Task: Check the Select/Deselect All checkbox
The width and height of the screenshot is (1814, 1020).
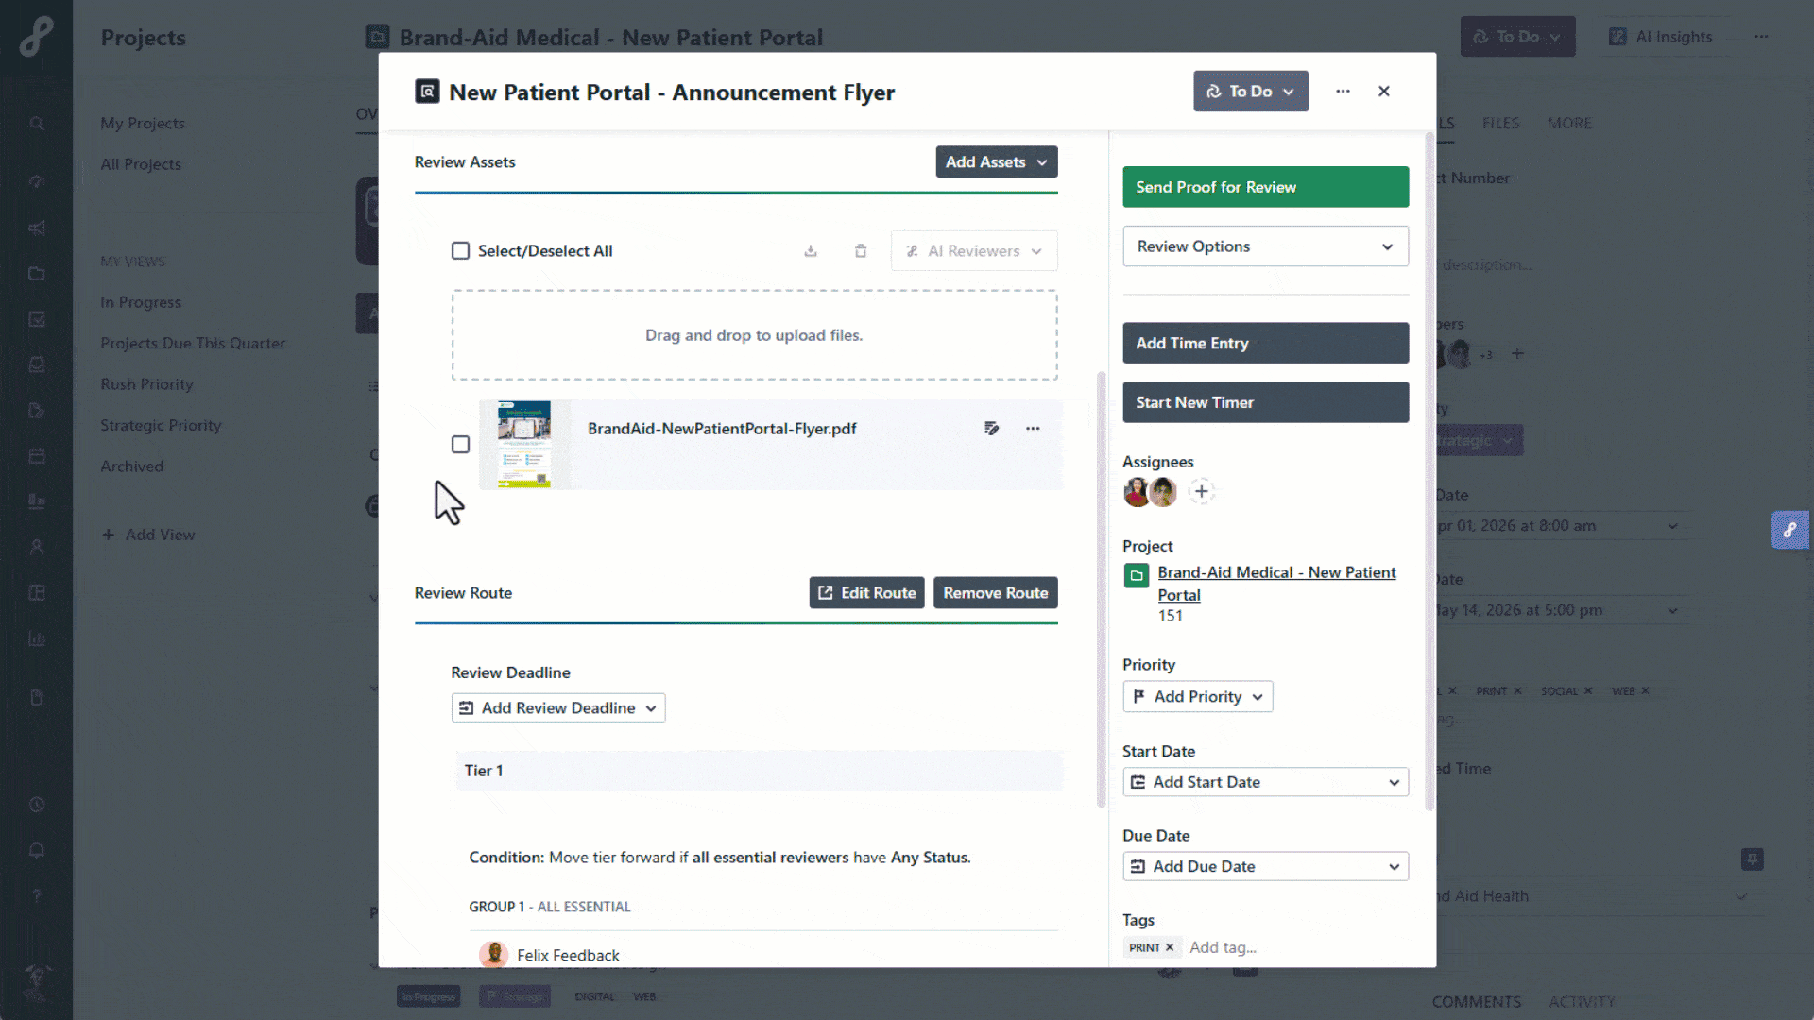Action: click(x=460, y=251)
